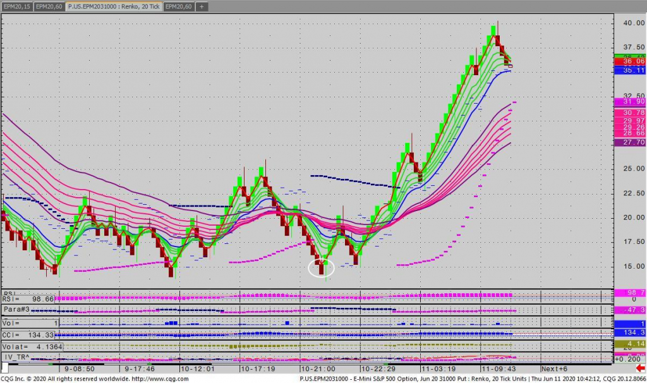Select the 10-12:01 time axis label
Screen dimensions: 647x383
(x=198, y=368)
